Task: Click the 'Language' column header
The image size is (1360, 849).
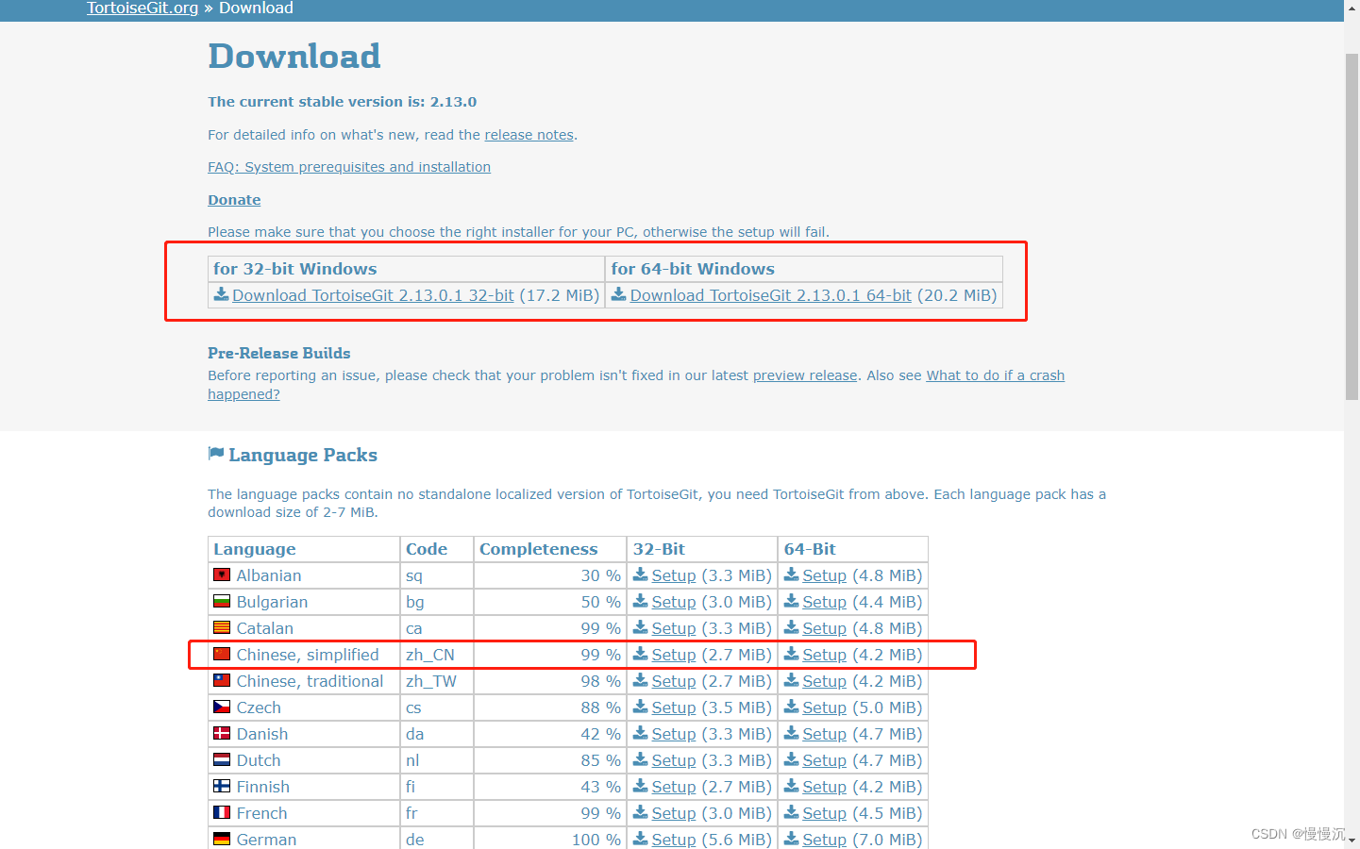Action: pos(304,549)
